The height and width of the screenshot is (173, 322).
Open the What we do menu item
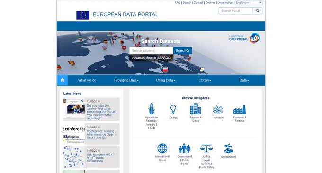[x=87, y=80]
